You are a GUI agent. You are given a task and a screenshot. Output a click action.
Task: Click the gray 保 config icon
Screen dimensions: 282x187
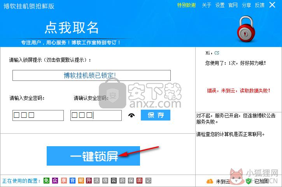[x=131, y=180]
